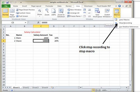Click cell containing Marc
Viewport: 140px width, 92px height.
pos(24,38)
